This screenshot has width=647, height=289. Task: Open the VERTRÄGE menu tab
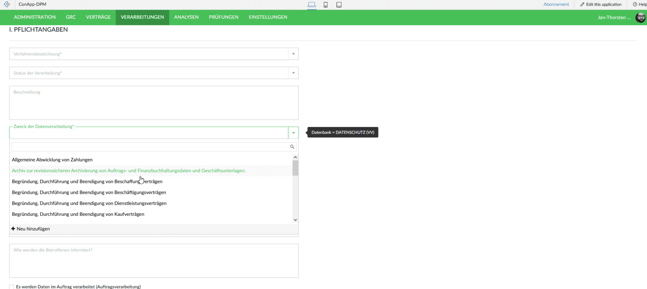[x=98, y=17]
